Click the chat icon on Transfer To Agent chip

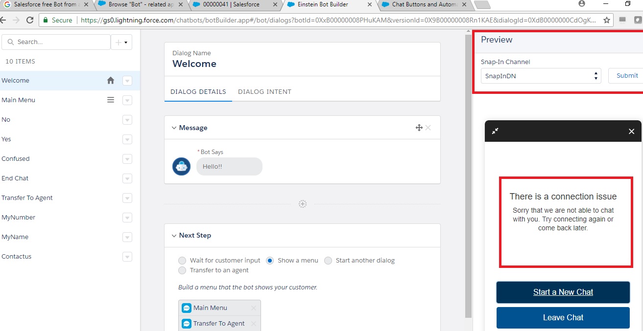[186, 324]
